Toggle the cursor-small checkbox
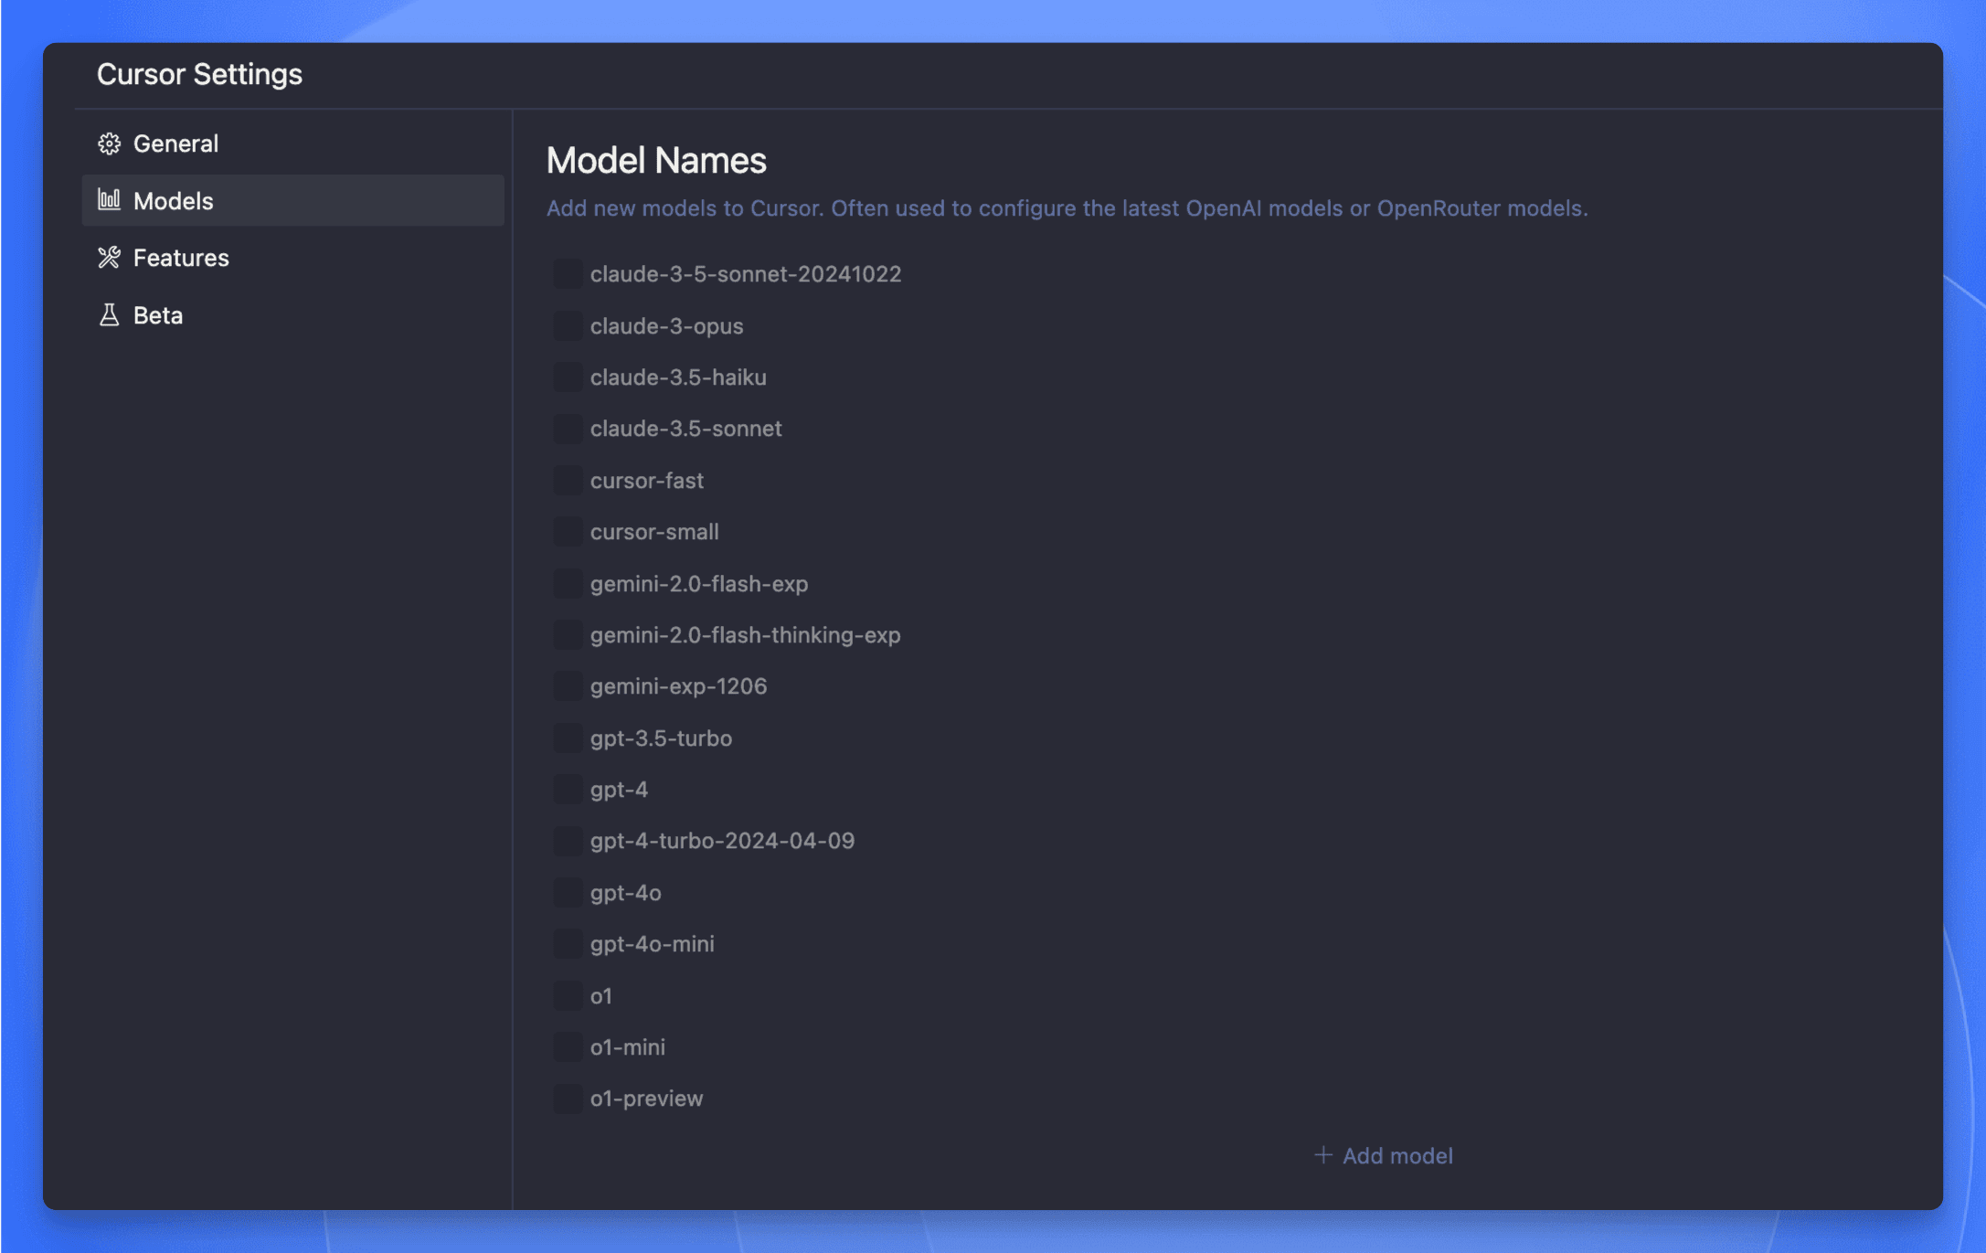 (x=568, y=531)
